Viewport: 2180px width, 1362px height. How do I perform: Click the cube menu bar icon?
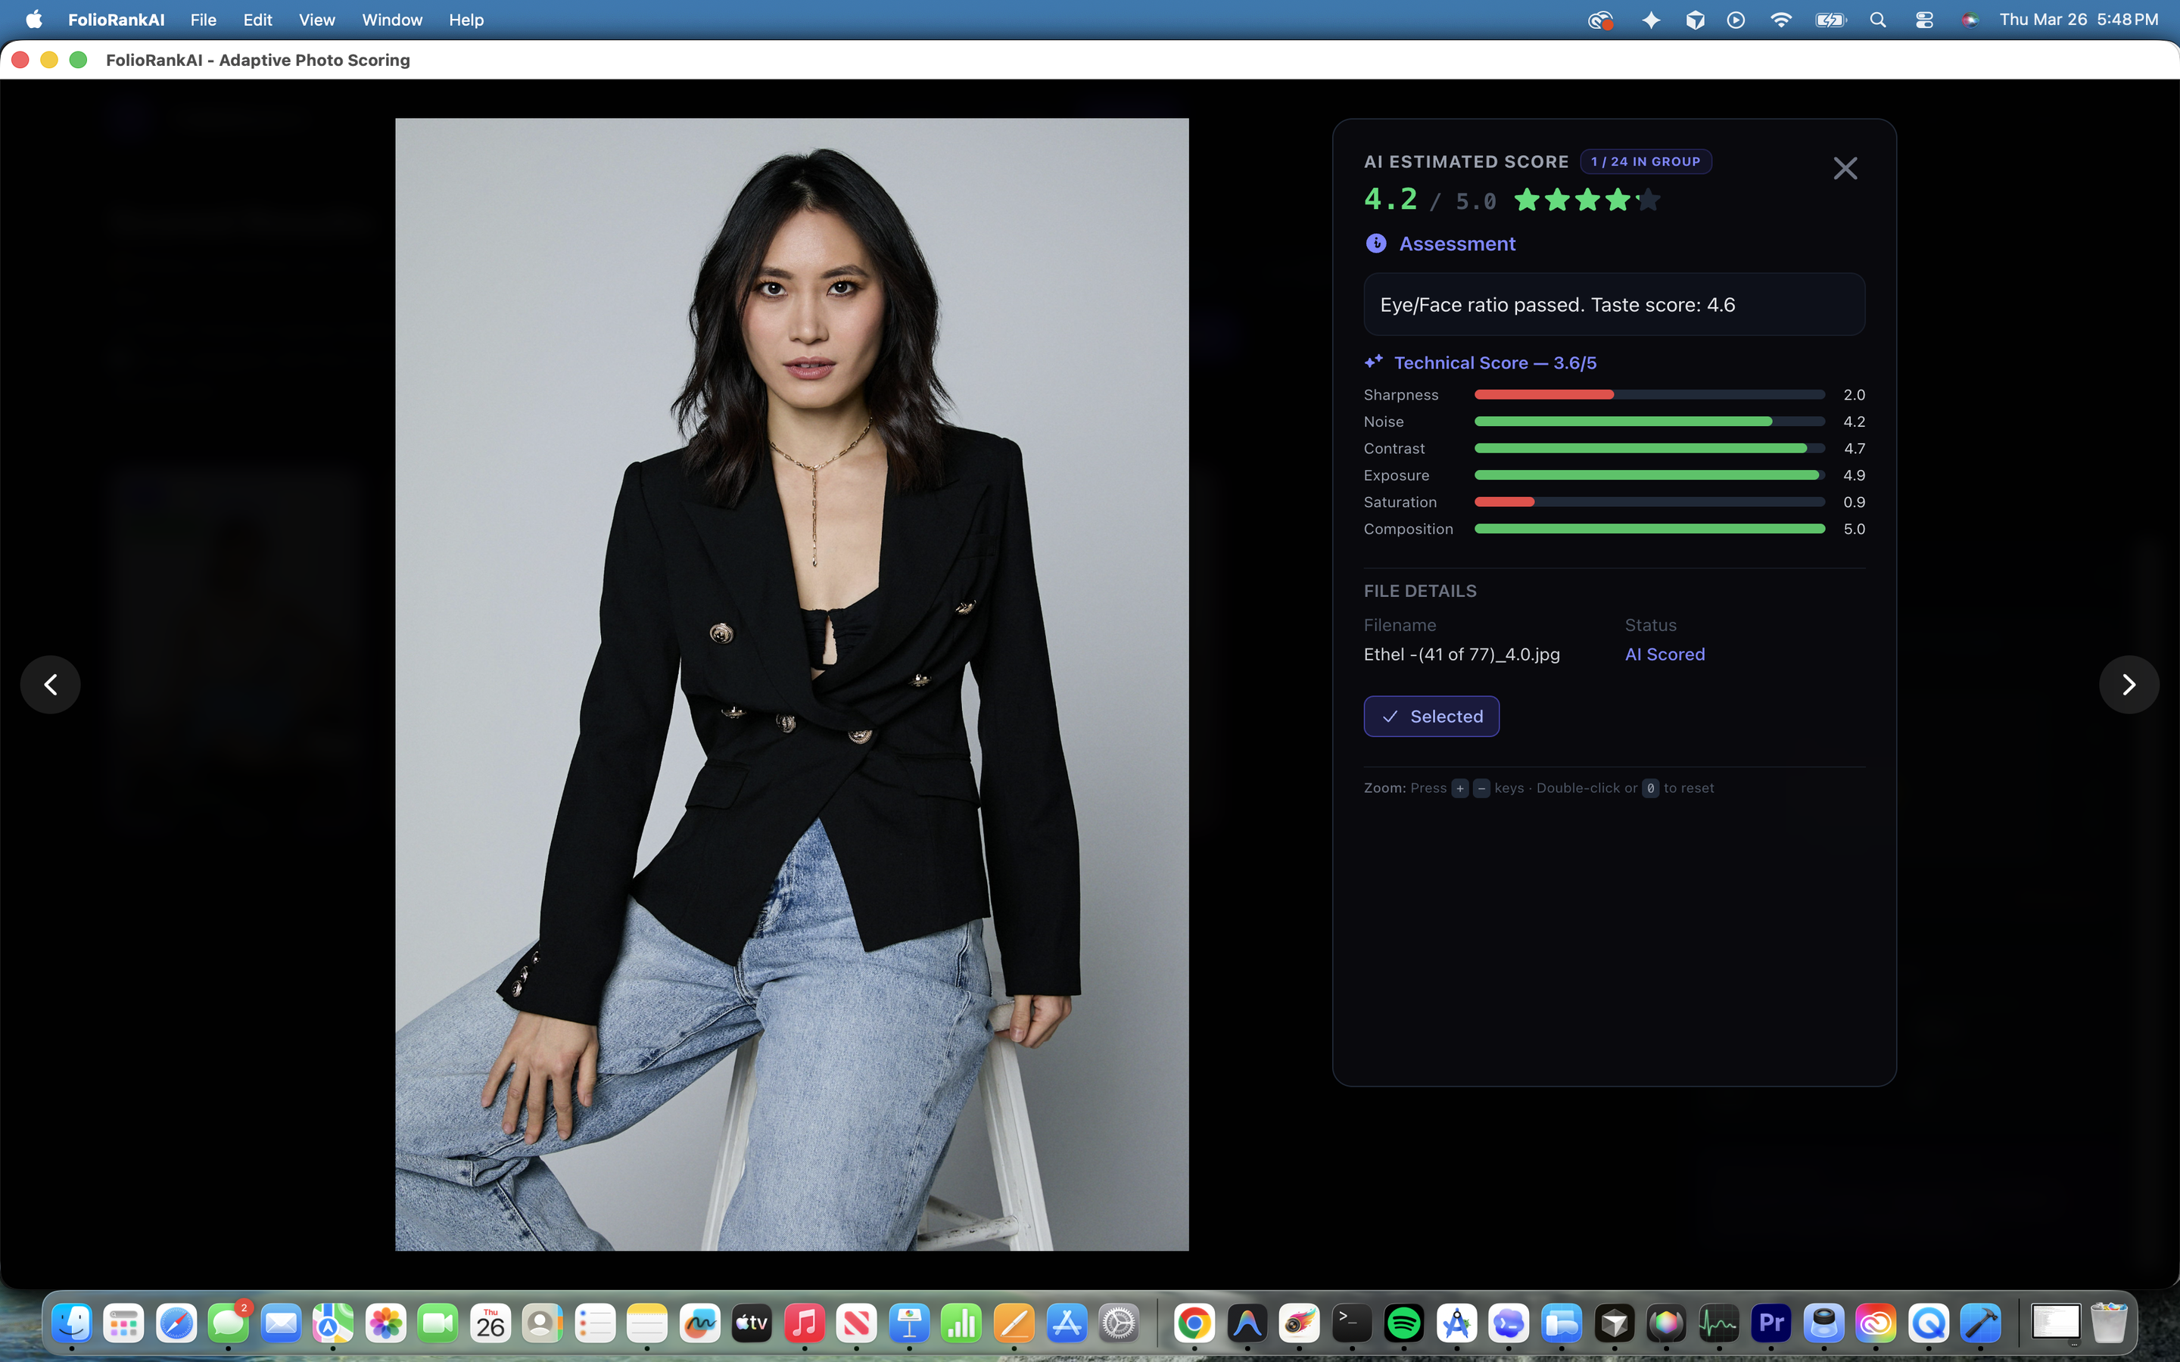(1695, 20)
